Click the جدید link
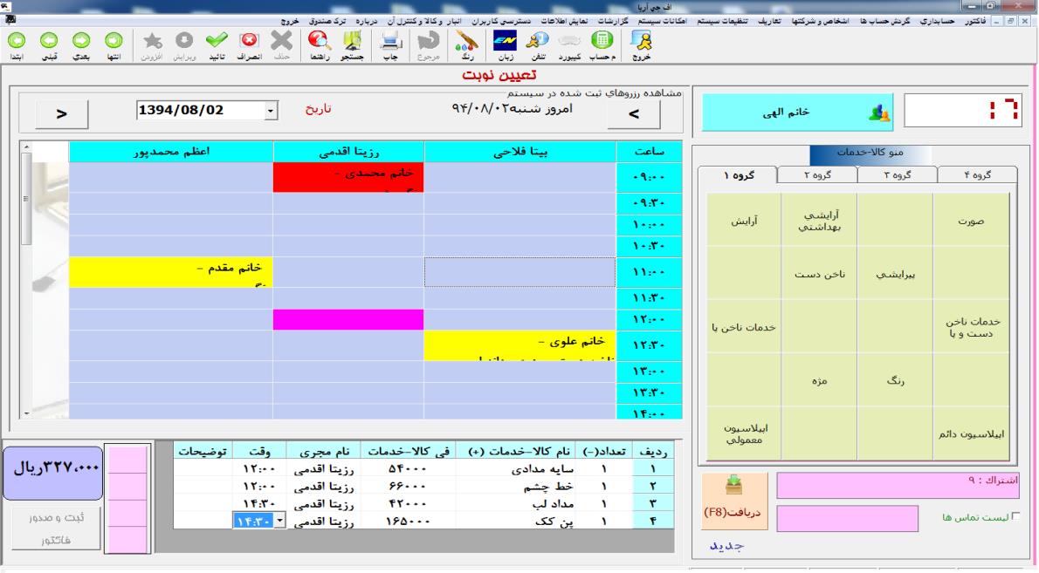1039x573 pixels. pos(727,546)
